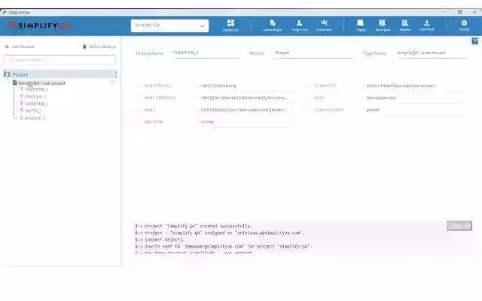Click xpath:idRelative value field

click(248, 98)
